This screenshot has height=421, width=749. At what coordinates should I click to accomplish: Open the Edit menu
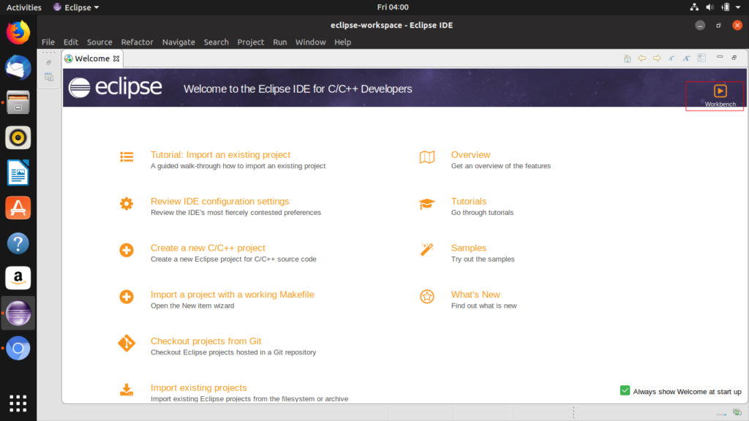[x=71, y=42]
